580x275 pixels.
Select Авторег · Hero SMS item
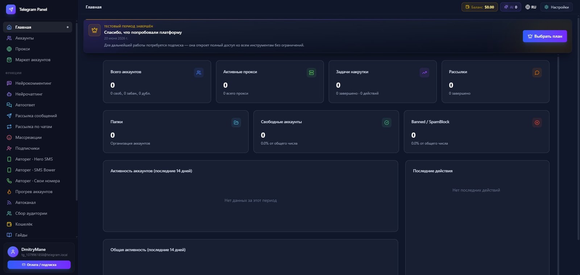[38, 159]
